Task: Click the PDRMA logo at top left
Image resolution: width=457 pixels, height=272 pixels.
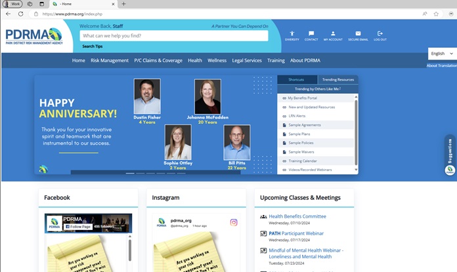Action: coord(33,36)
